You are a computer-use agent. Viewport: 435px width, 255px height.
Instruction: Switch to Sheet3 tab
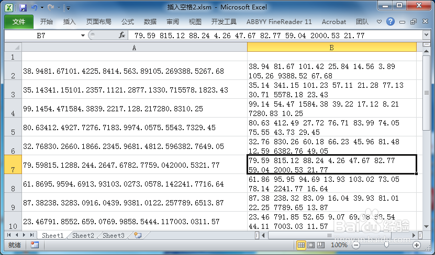pos(113,235)
